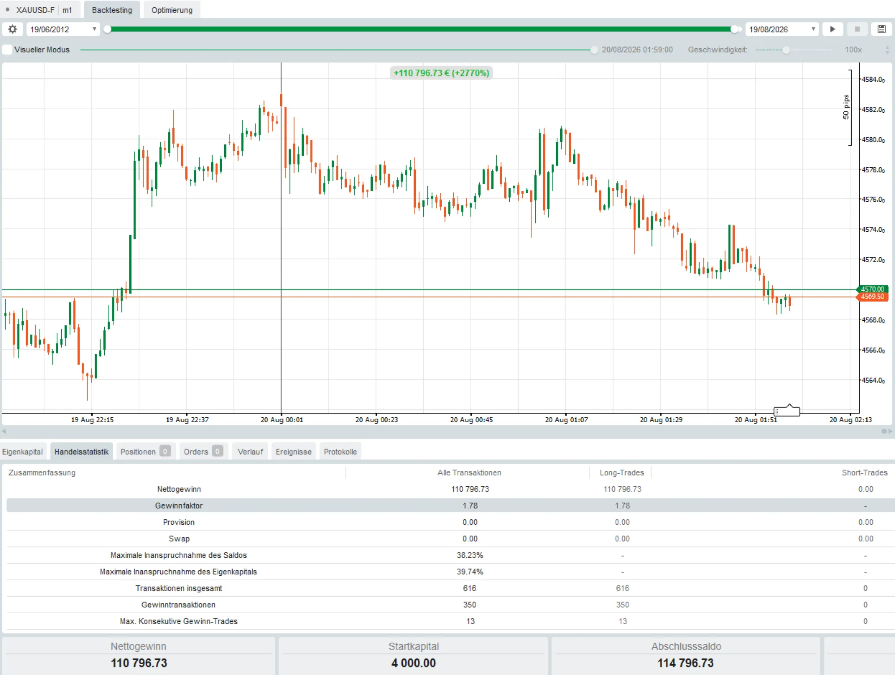This screenshot has height=675, width=895.
Task: Click the visual mode progress slider handle
Action: click(594, 50)
